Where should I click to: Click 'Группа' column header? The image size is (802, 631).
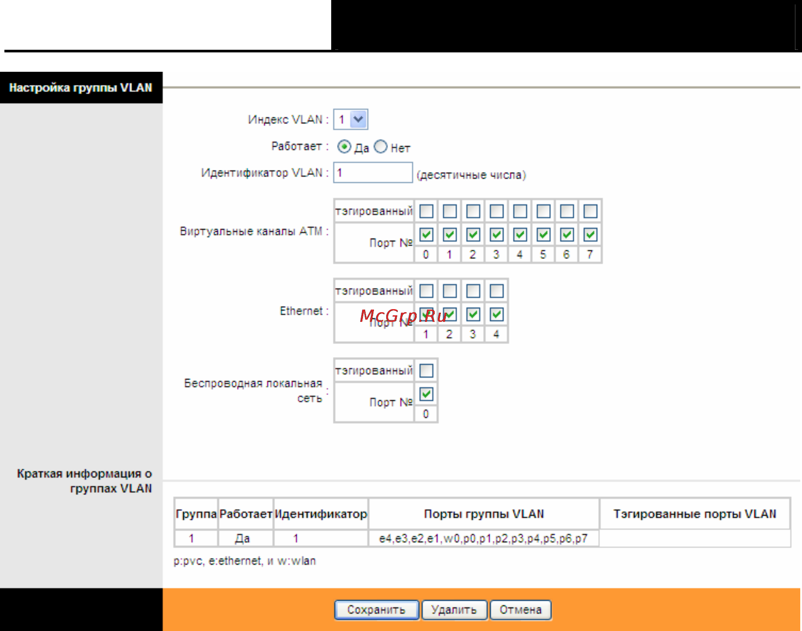[196, 514]
